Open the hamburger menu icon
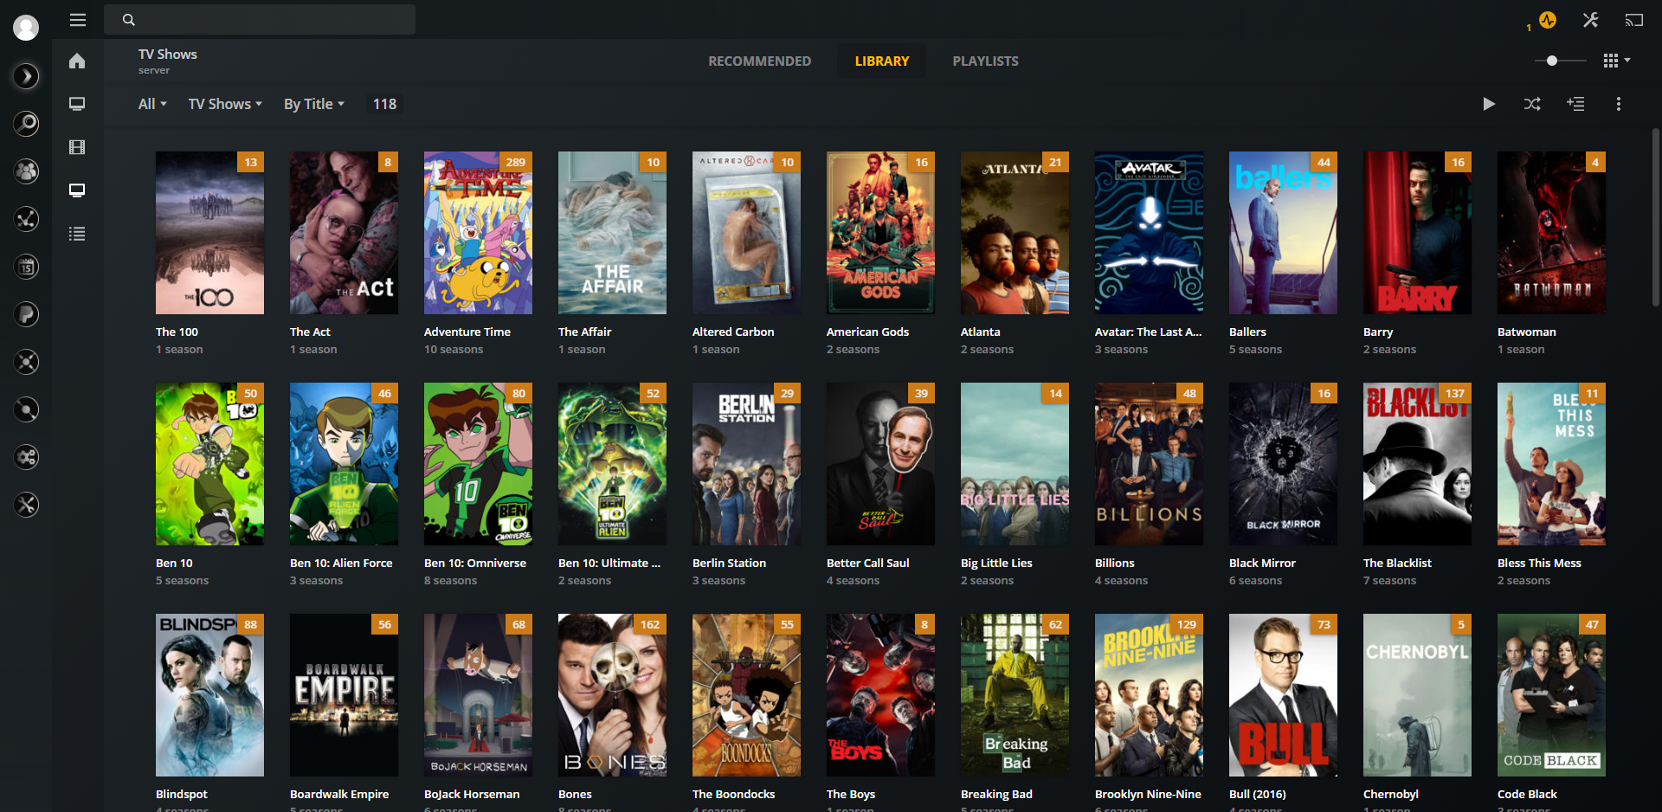 (x=78, y=19)
